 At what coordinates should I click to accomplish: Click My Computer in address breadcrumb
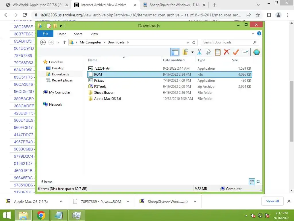pos(90,42)
